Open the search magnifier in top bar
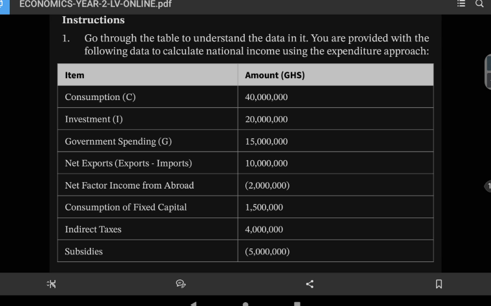491x306 pixels. tap(479, 4)
